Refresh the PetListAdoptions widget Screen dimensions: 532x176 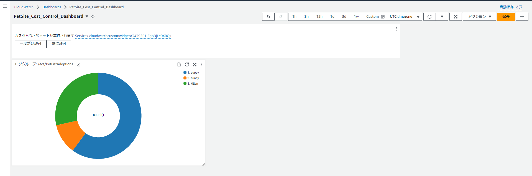tap(187, 64)
